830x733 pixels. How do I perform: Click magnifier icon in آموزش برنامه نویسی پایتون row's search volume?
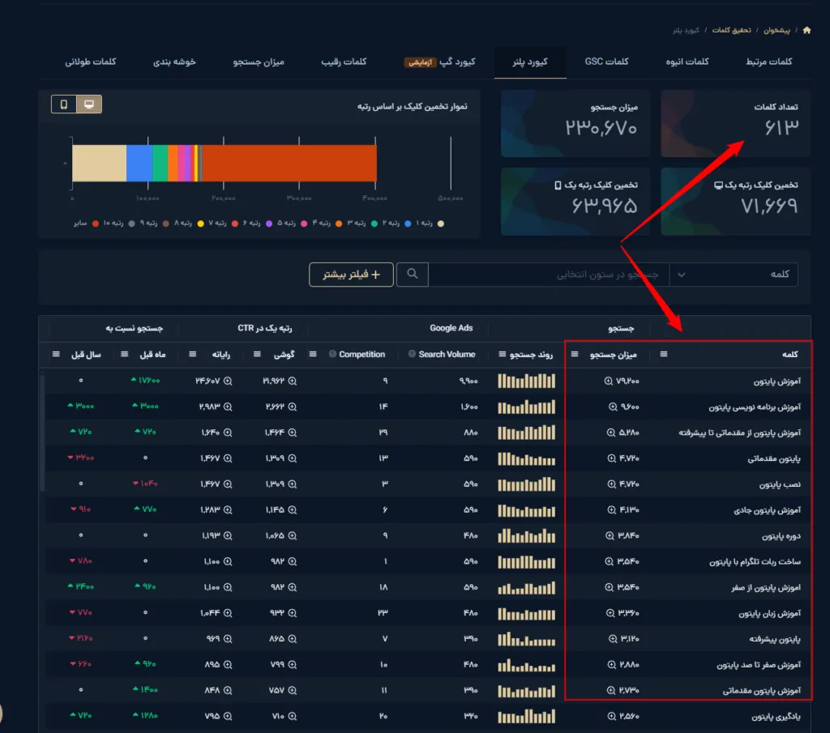(613, 407)
